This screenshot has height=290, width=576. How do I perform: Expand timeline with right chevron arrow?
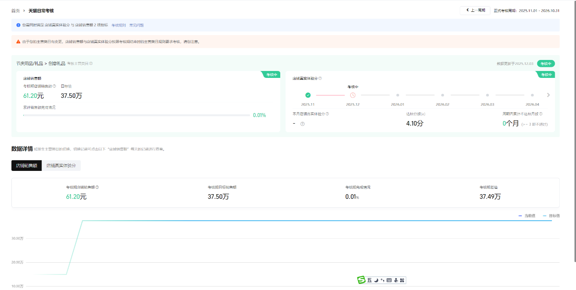pos(548,95)
